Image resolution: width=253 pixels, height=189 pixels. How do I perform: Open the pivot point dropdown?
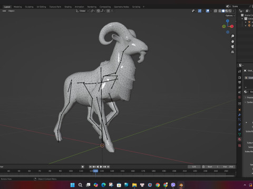pos(93,11)
